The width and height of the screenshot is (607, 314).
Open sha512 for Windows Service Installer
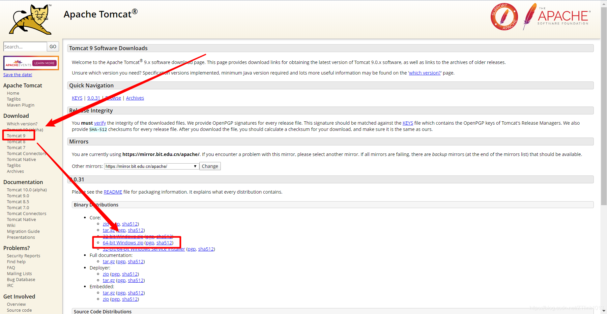coord(206,249)
